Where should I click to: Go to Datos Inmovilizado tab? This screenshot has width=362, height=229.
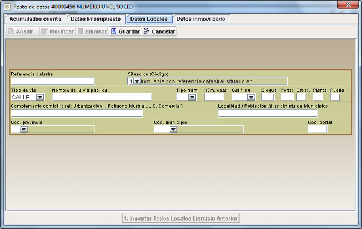(201, 19)
